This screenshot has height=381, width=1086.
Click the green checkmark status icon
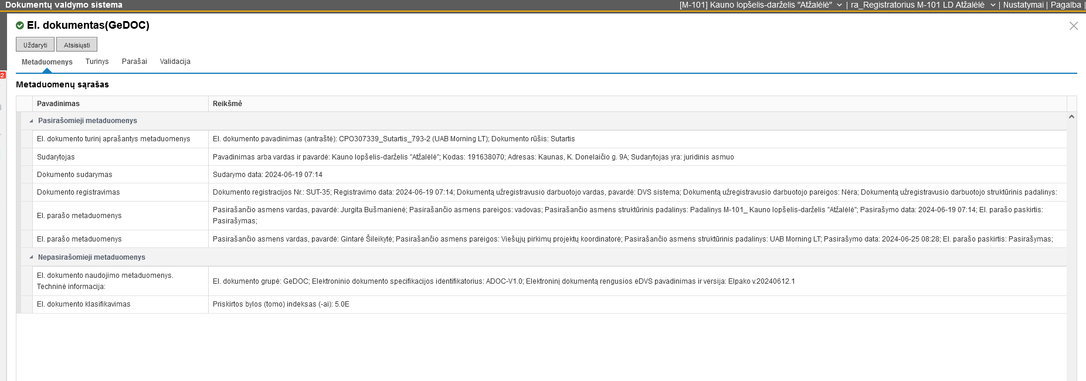[20, 25]
